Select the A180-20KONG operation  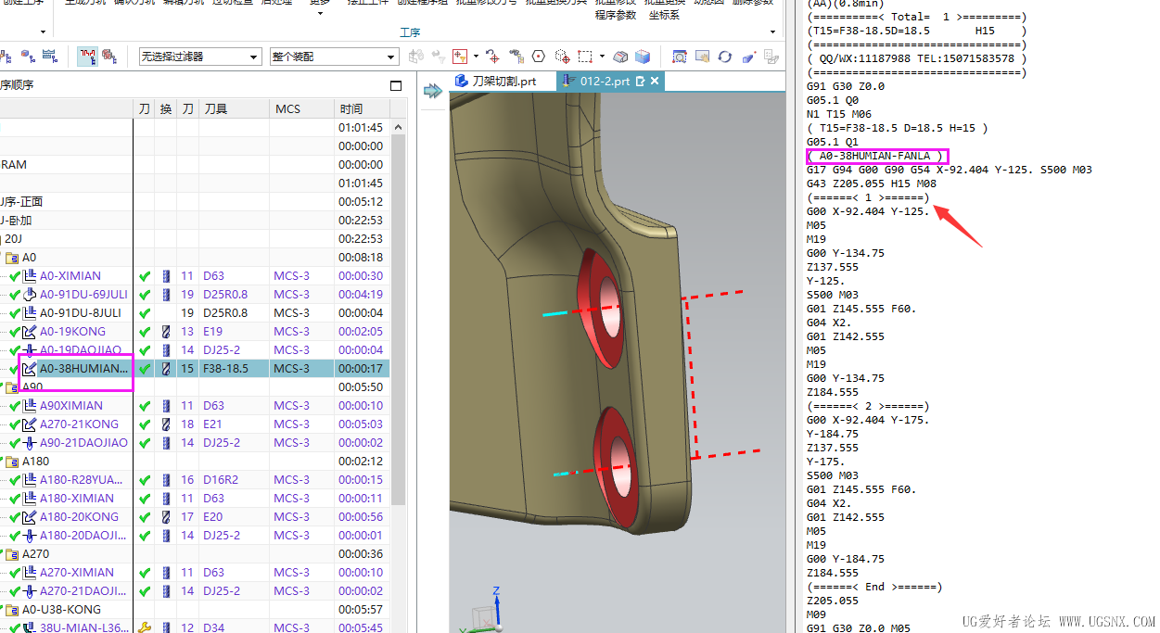click(x=79, y=516)
